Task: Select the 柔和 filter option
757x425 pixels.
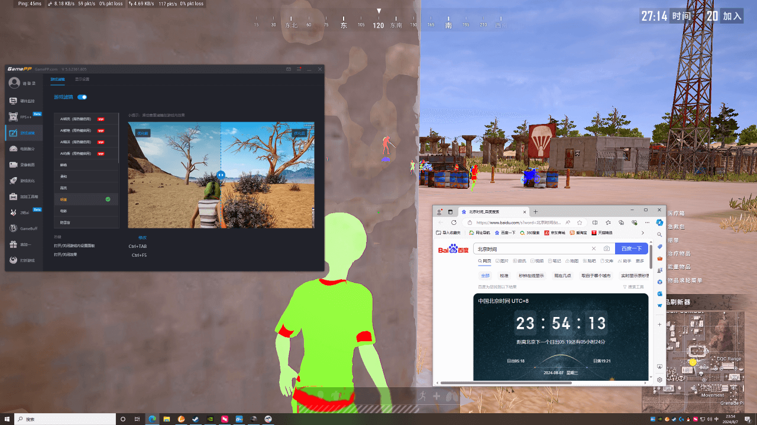Action: point(64,176)
